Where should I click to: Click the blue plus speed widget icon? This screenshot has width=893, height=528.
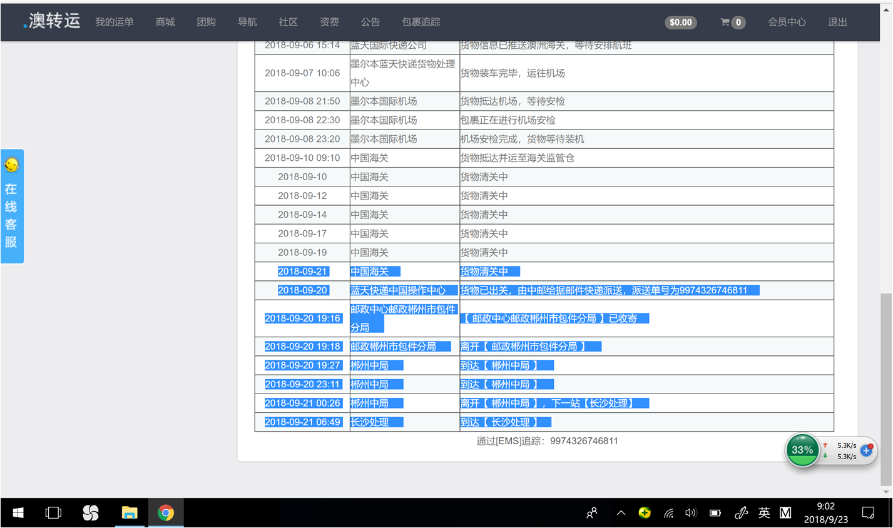(866, 450)
